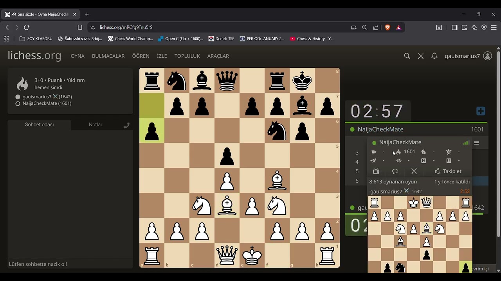Bookmark this page icon
This screenshot has width=501, height=281.
(x=80, y=27)
